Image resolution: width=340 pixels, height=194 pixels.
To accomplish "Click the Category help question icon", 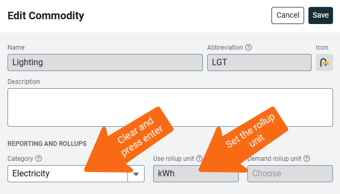I will pyautogui.click(x=39, y=159).
